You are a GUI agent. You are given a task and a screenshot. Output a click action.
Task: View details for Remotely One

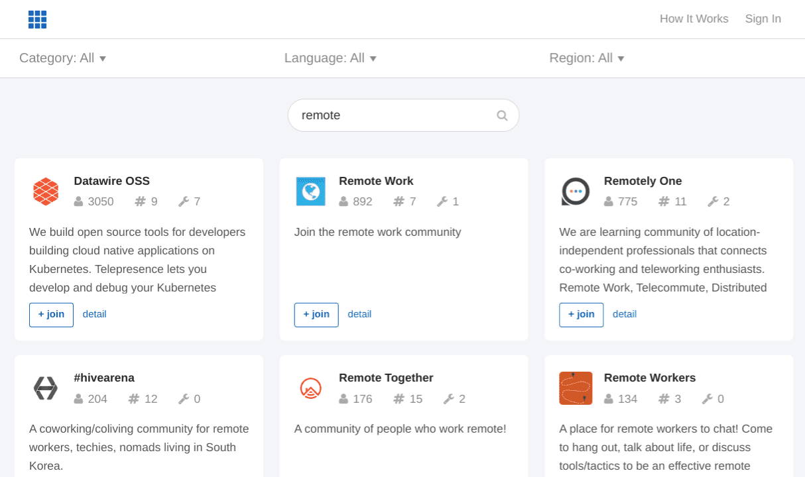[x=625, y=314]
